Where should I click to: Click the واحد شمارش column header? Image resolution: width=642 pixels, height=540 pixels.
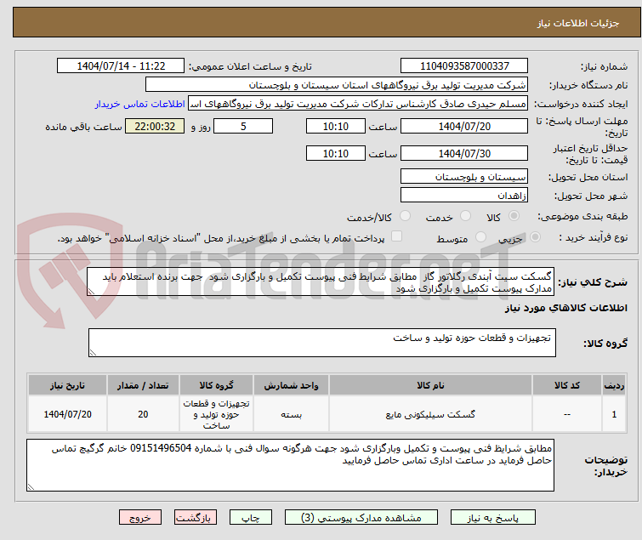pyautogui.click(x=291, y=385)
